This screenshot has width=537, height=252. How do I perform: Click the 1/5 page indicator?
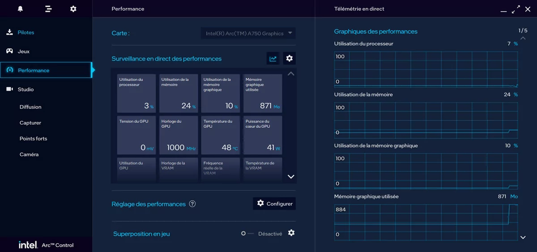(x=523, y=30)
